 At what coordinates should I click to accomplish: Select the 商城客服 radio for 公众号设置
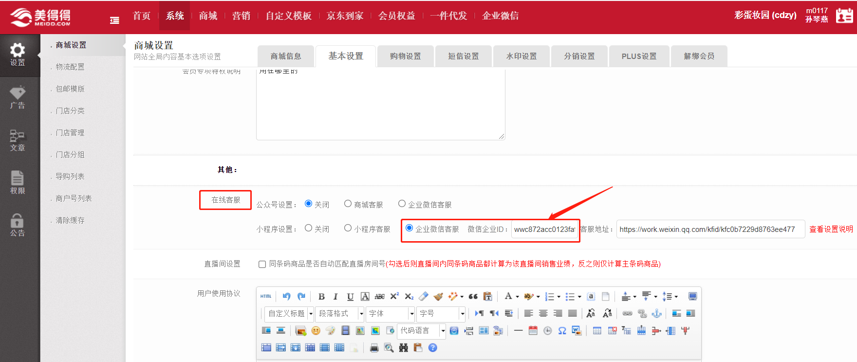click(348, 204)
